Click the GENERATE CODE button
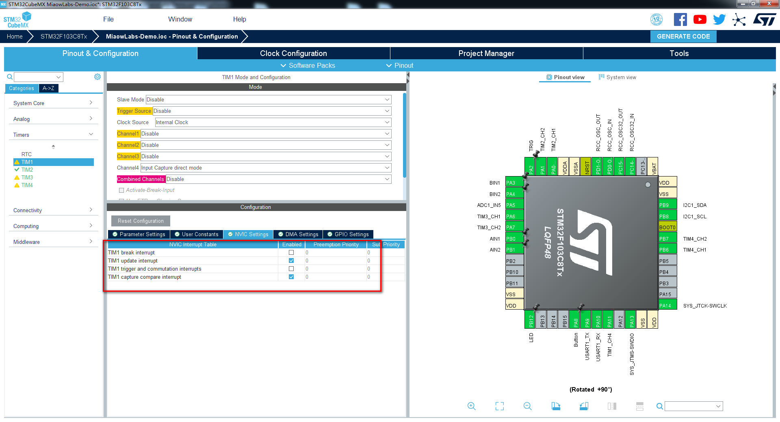 pos(683,36)
